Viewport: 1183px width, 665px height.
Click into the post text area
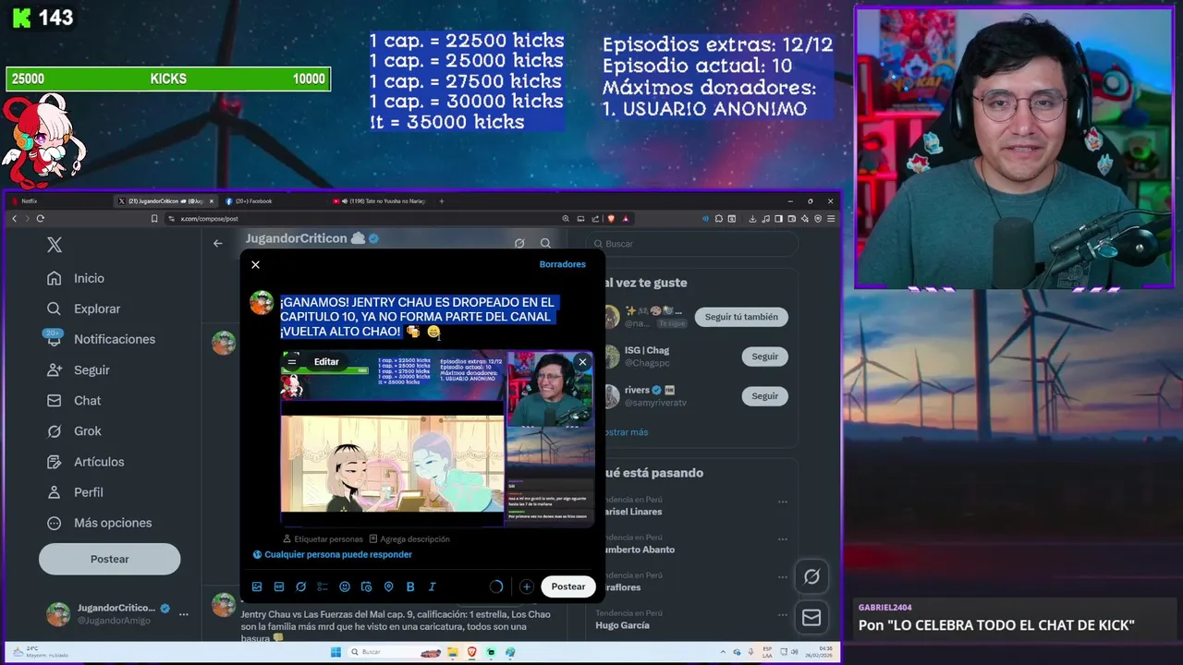pyautogui.click(x=434, y=317)
